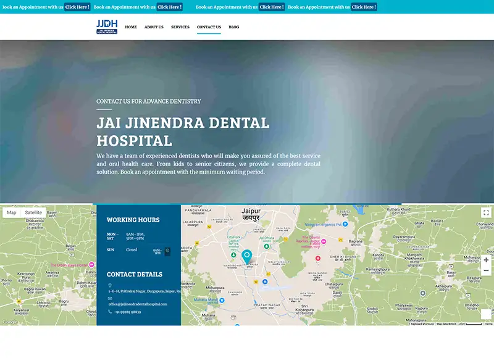Switch the map to Satellite view
Image resolution: width=494 pixels, height=358 pixels.
coord(33,211)
